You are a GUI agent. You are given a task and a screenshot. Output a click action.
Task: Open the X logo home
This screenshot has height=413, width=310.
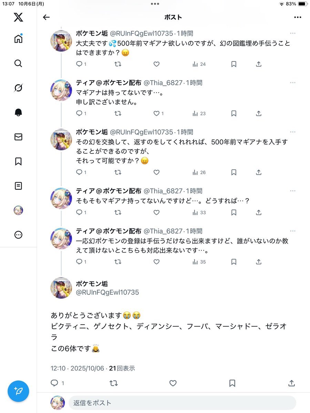click(x=18, y=17)
